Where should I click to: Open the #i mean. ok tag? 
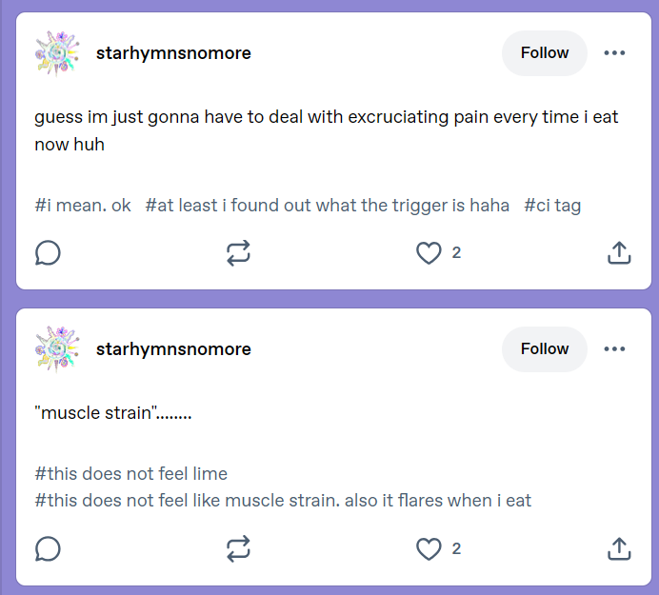[x=83, y=206]
